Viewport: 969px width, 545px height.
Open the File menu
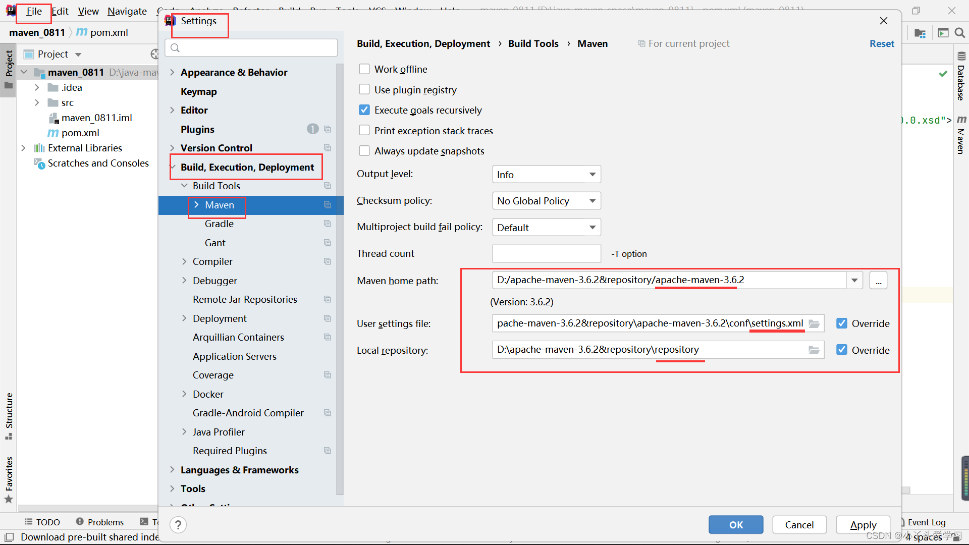click(34, 11)
